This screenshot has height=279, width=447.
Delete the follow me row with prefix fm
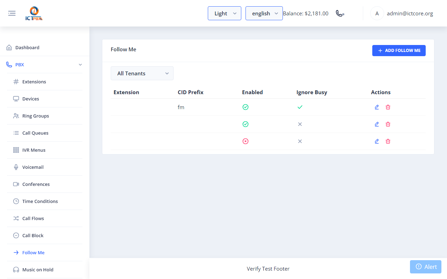(x=388, y=107)
